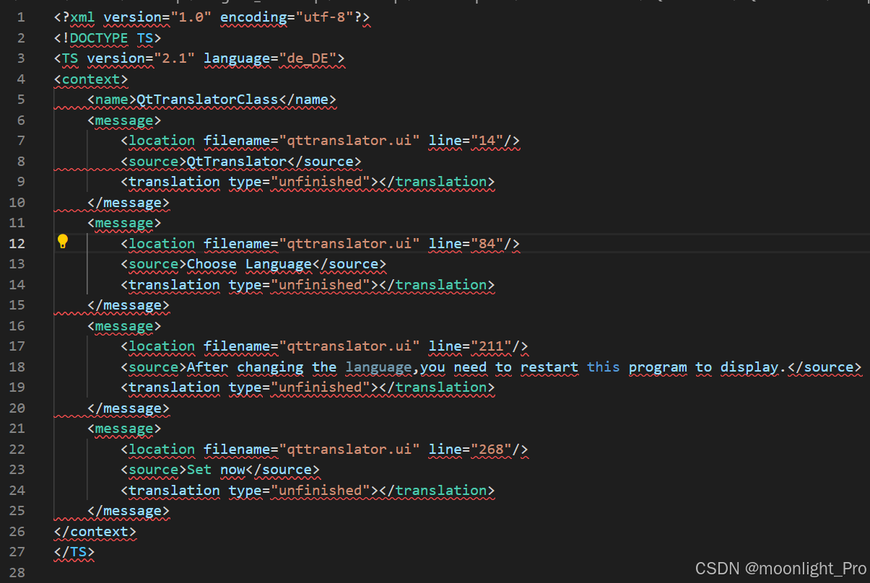Click the closing context tag on line 26
870x583 pixels.
[x=95, y=531]
